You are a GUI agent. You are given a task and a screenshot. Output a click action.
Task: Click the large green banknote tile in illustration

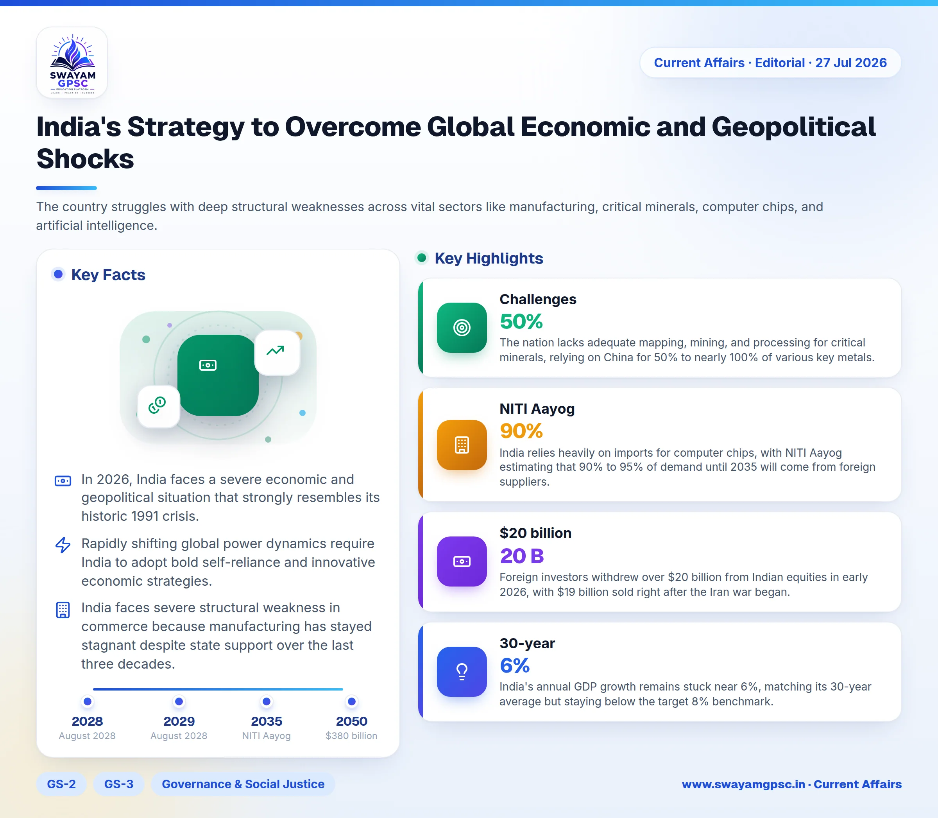click(218, 375)
